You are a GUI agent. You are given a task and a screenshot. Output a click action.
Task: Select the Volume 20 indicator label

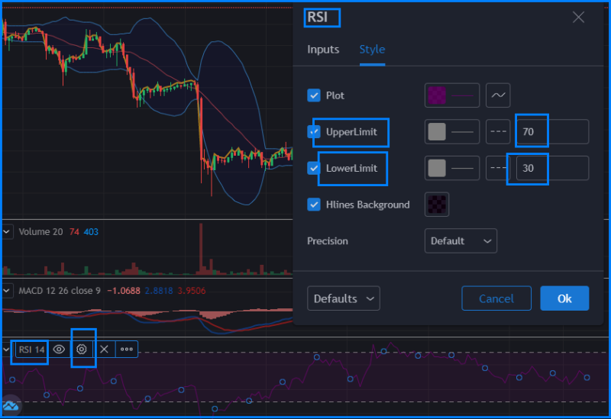point(40,232)
